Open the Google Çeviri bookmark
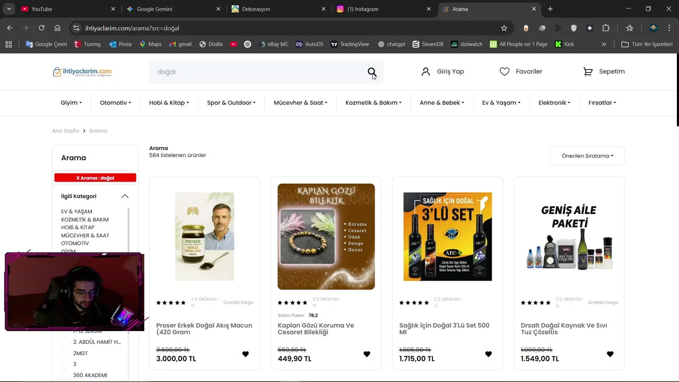The height and width of the screenshot is (382, 679). tap(46, 44)
